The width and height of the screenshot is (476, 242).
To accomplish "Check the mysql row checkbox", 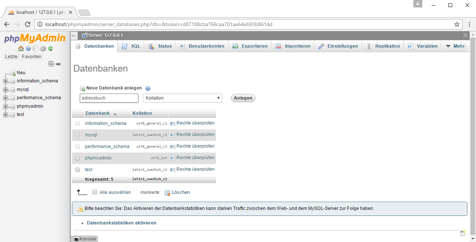I will coord(78,135).
